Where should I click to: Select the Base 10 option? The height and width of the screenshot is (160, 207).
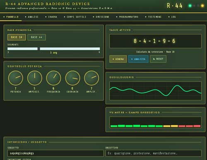[17, 37]
